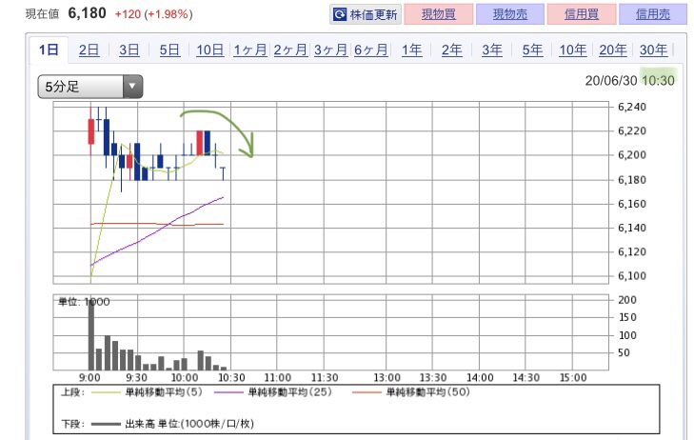
Task: Switch to the 1年 chart
Action: point(411,50)
